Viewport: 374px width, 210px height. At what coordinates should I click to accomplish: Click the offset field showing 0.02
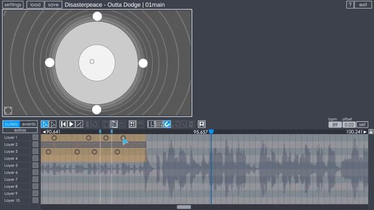(349, 124)
